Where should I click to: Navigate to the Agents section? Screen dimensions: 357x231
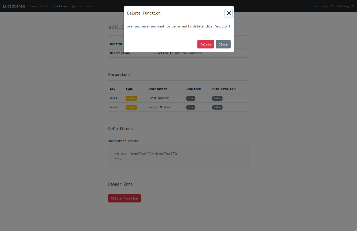click(x=76, y=6)
